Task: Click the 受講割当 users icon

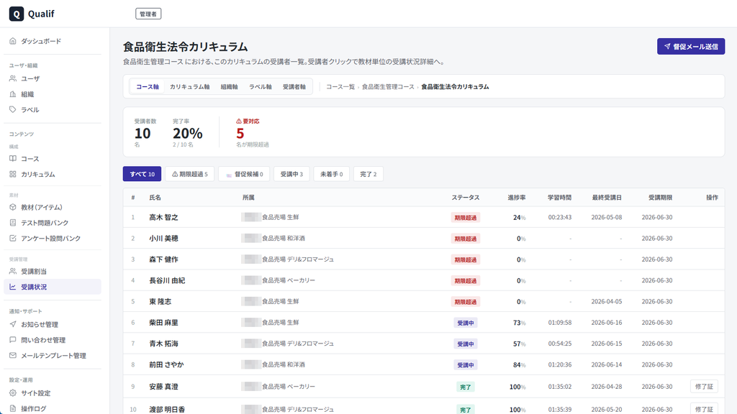Action: click(x=13, y=271)
